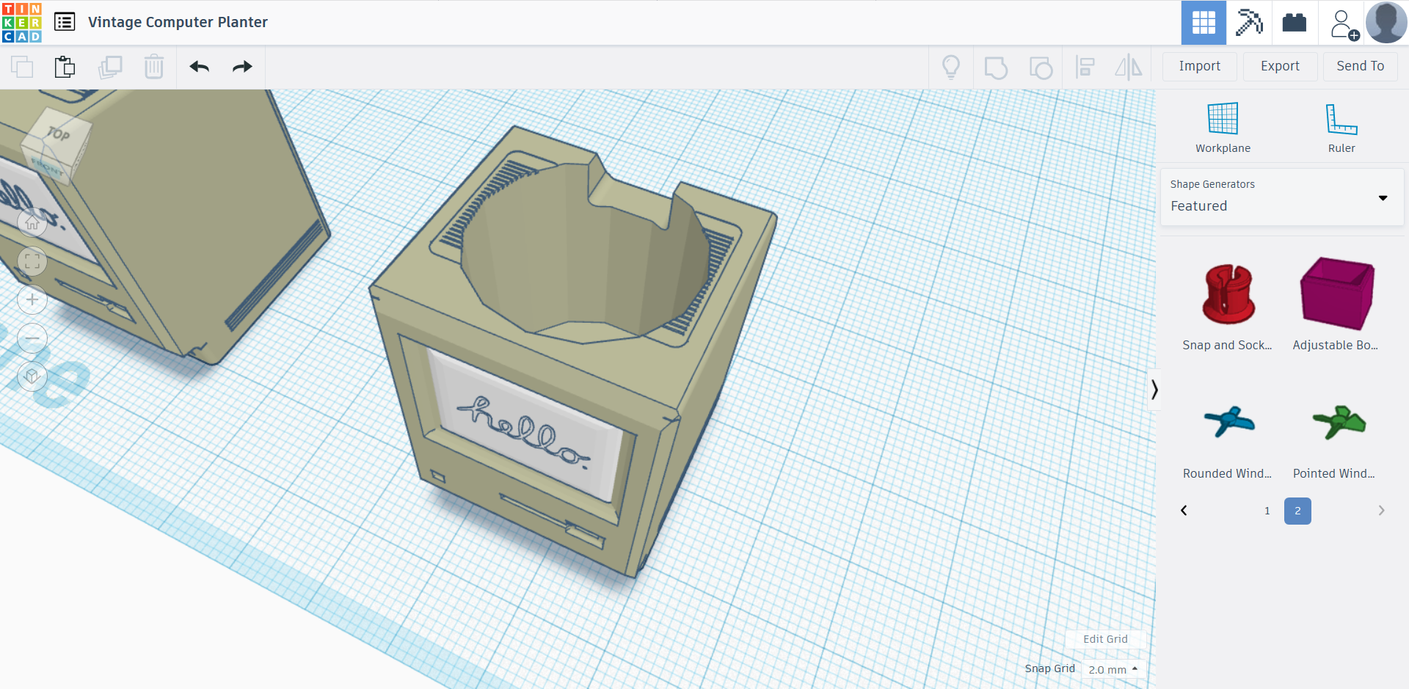Zoom in with the plus button
This screenshot has width=1409, height=689.
click(32, 299)
